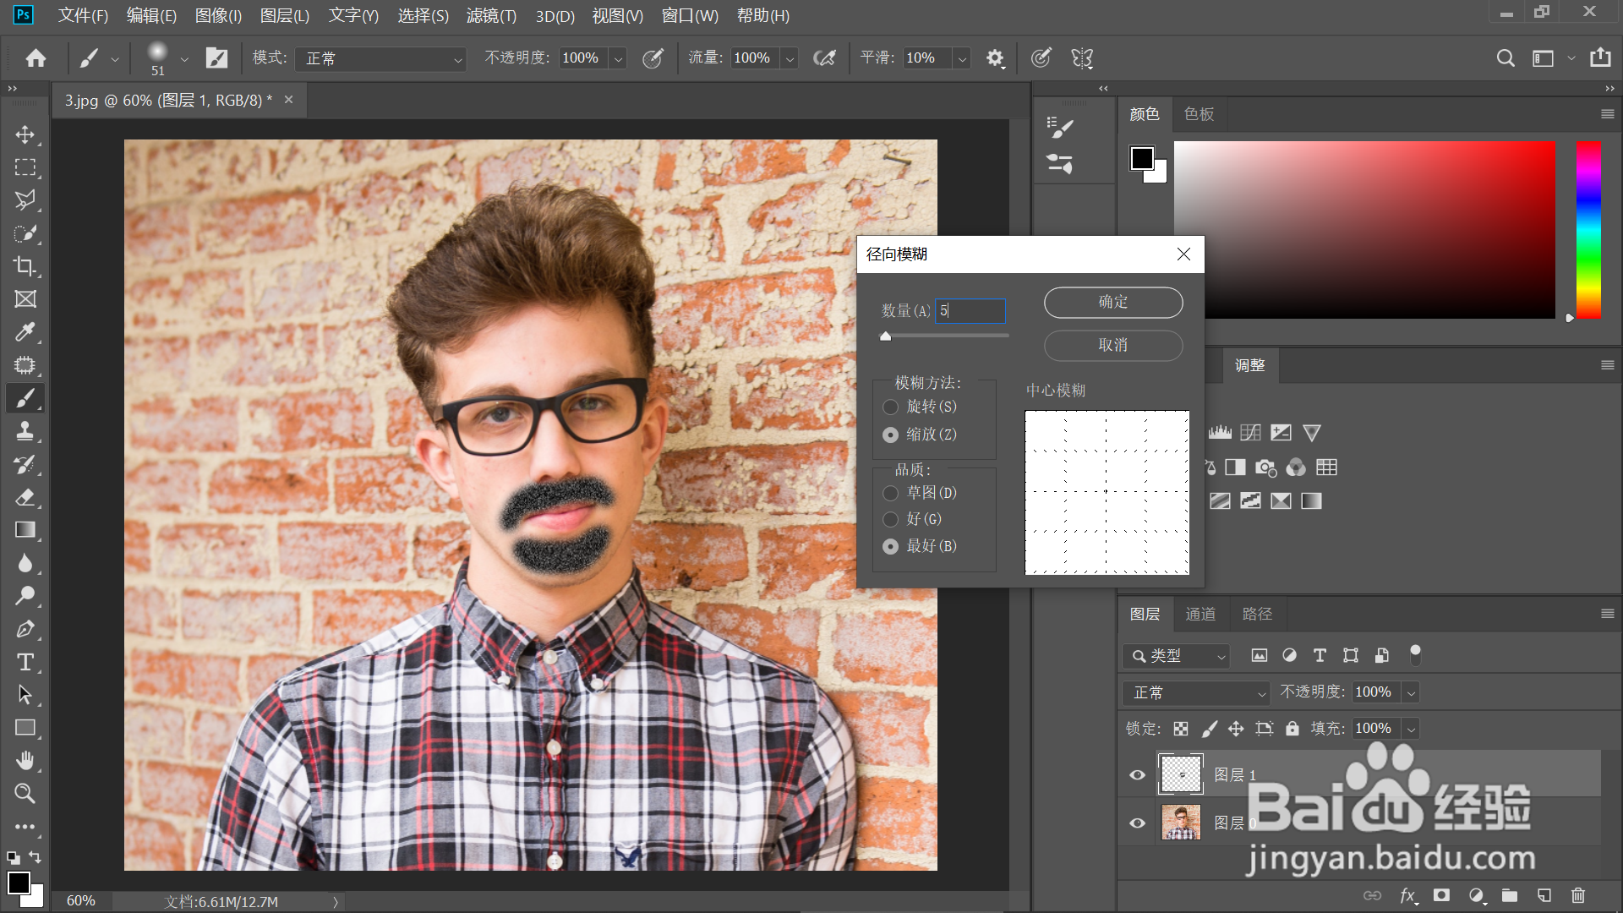Open the layer filter 类型 dropdown
1623x913 pixels.
pos(1177,656)
